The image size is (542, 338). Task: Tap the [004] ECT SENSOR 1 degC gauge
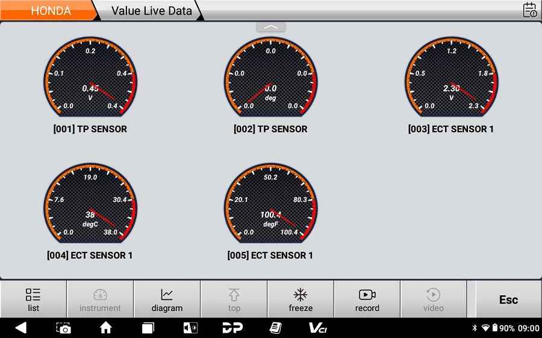pos(90,207)
